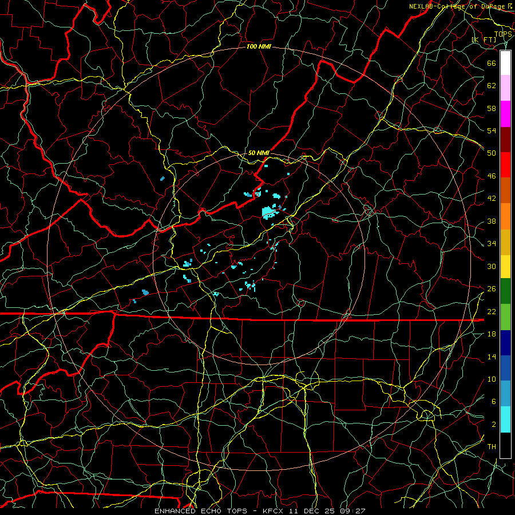
Task: Click the 14 scale value label
Action: [492, 356]
